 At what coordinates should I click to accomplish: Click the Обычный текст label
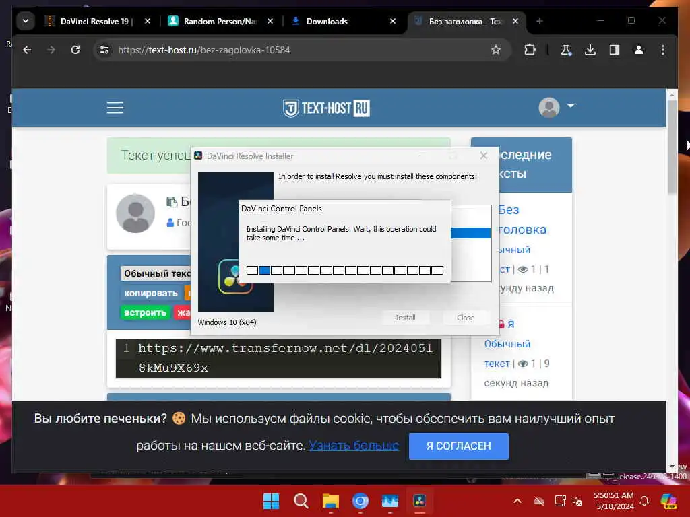point(156,273)
